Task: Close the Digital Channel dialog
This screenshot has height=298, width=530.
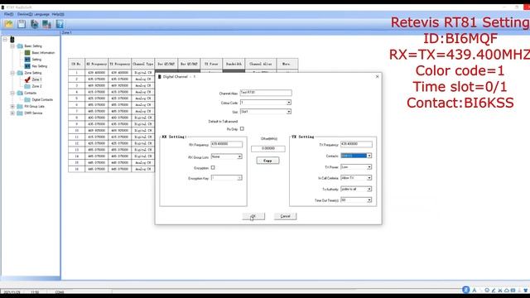Action: (378, 77)
